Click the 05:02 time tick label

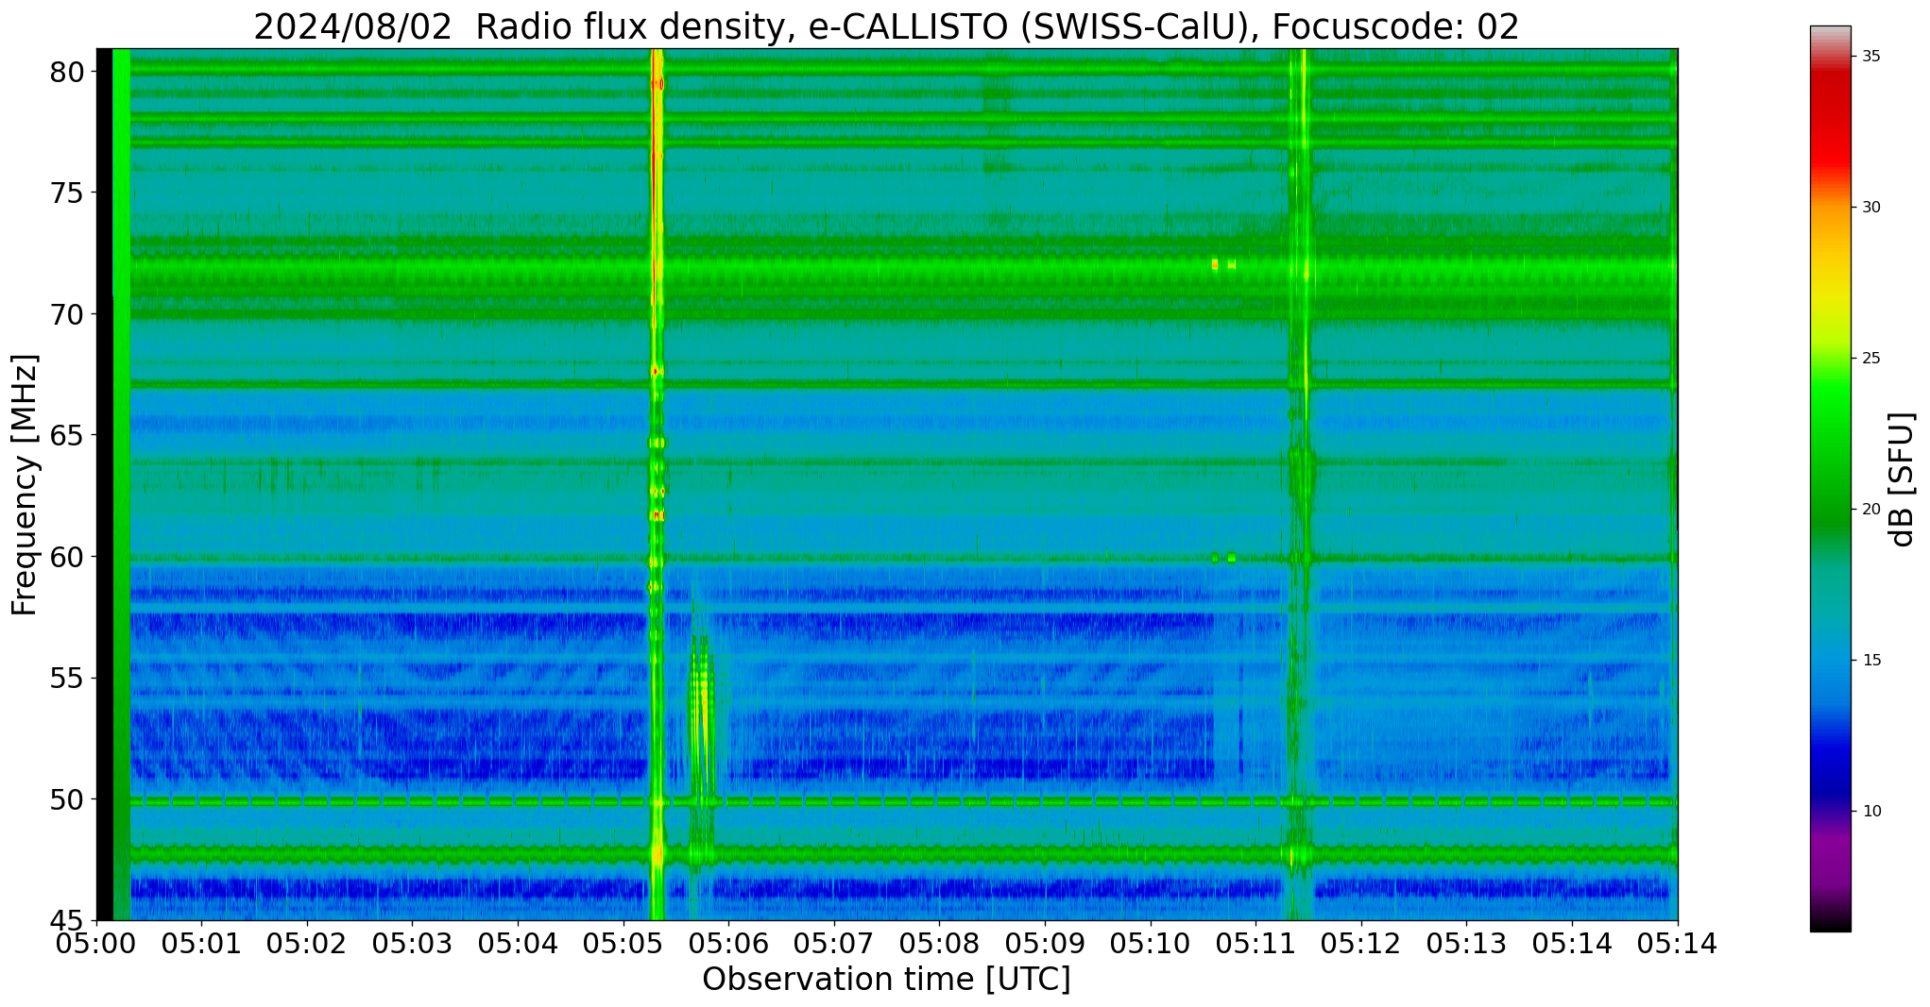click(307, 943)
